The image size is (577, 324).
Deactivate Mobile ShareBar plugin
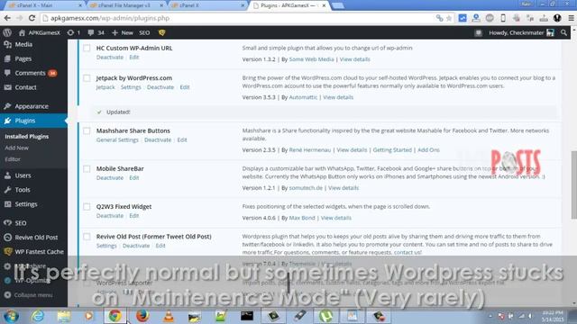point(110,178)
